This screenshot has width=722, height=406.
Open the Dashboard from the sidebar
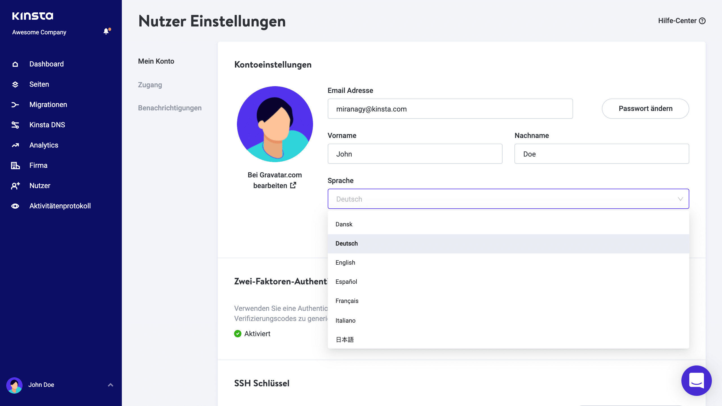[15, 64]
